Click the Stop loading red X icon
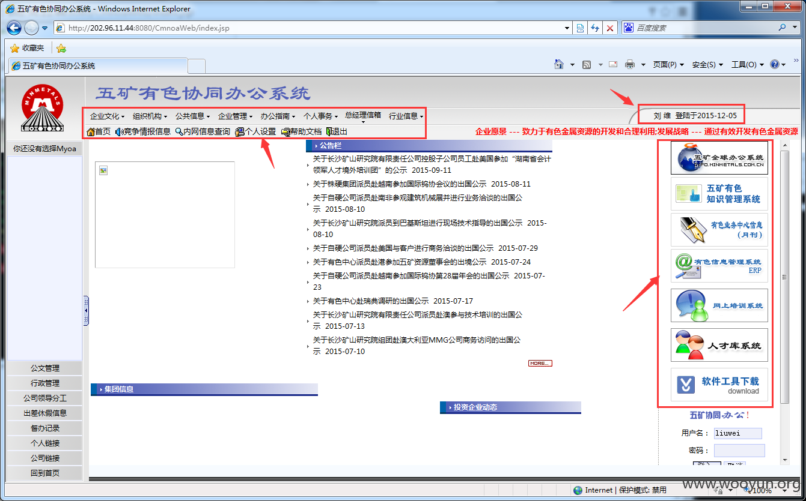 [x=610, y=28]
